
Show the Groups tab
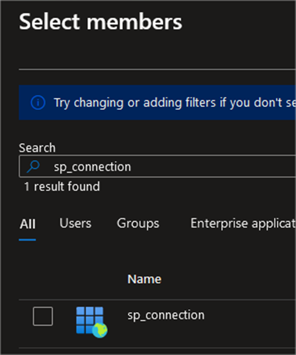pos(138,223)
